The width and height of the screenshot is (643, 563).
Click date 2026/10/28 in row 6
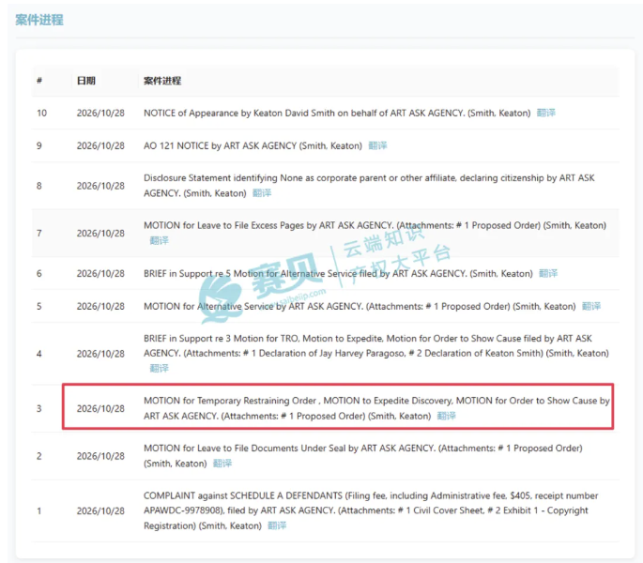pos(100,273)
